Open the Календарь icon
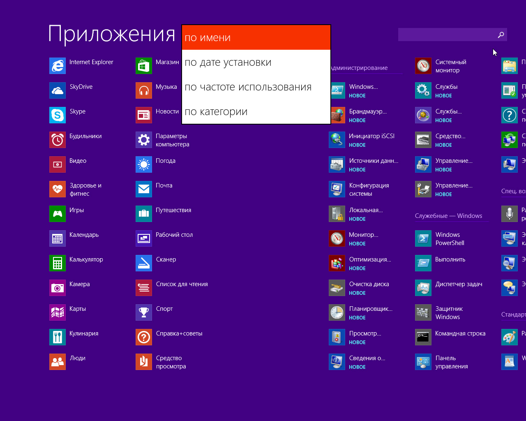The height and width of the screenshot is (421, 526). point(58,238)
